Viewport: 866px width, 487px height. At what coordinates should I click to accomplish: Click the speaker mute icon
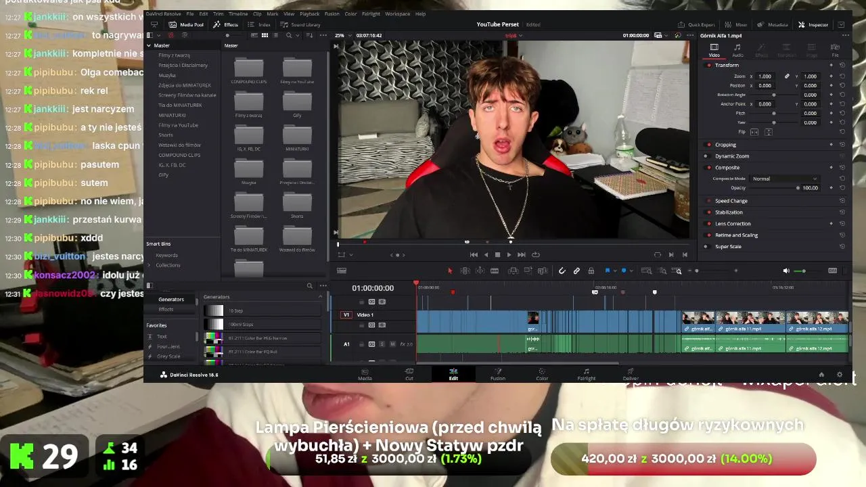point(786,271)
